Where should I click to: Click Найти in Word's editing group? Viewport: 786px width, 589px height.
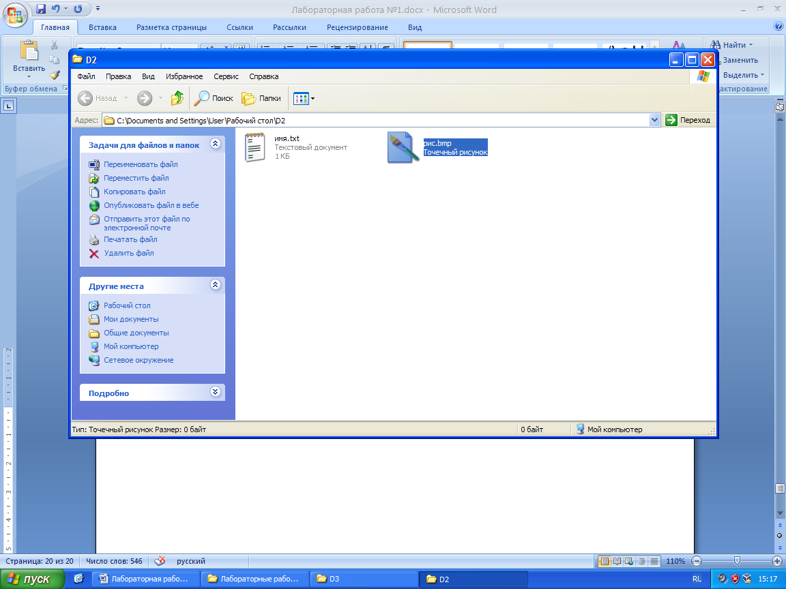point(732,45)
